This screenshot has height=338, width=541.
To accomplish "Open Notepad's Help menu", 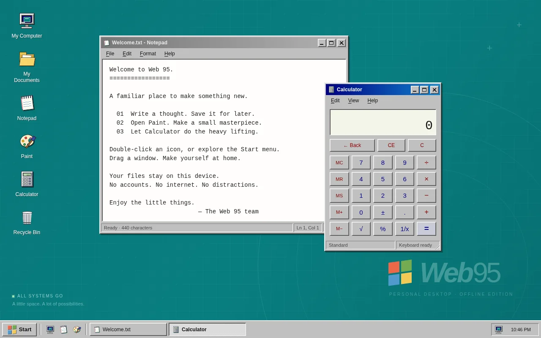I will (x=169, y=54).
